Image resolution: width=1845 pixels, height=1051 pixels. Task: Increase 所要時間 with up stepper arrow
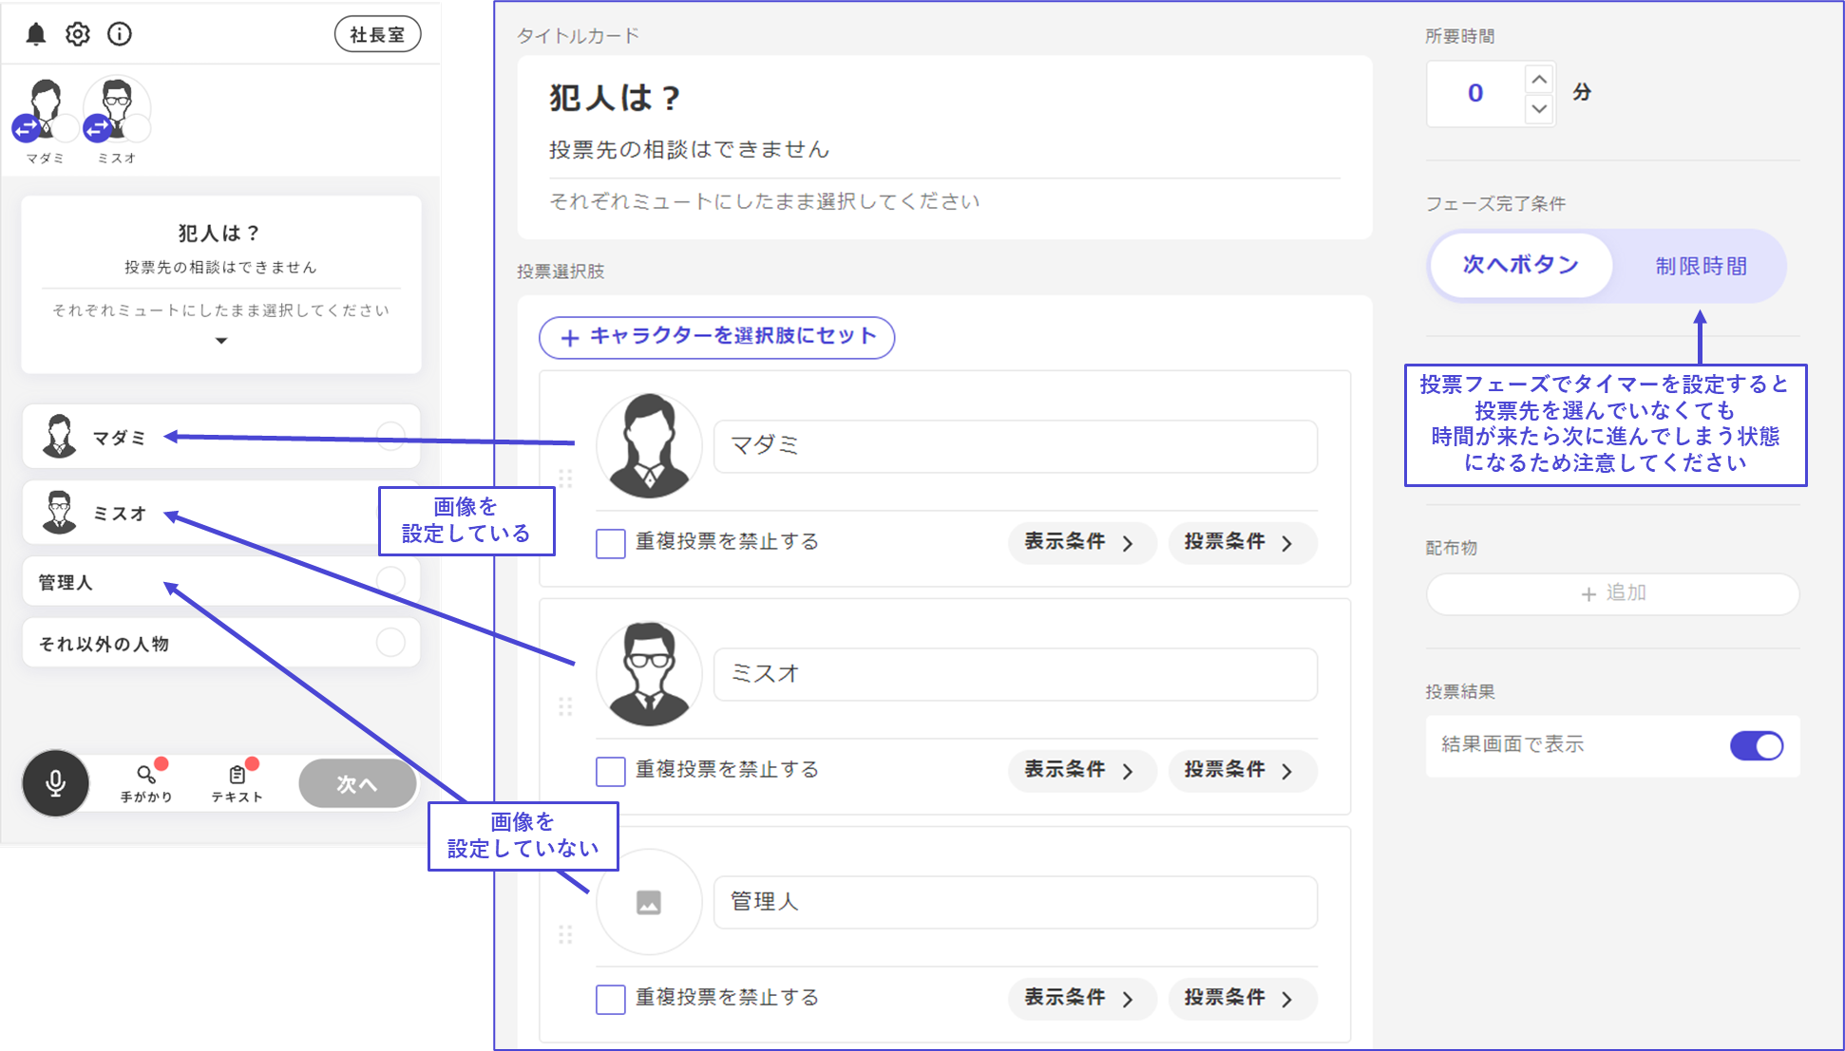1539,79
